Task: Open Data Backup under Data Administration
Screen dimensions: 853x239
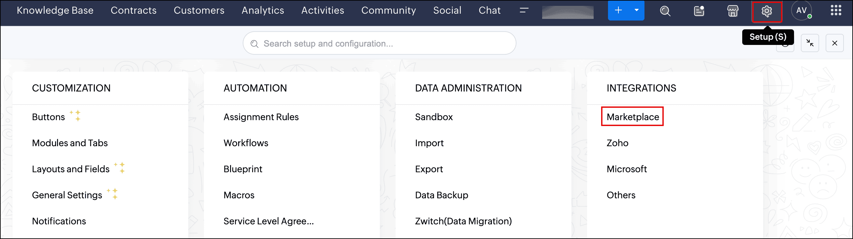Action: coord(441,195)
